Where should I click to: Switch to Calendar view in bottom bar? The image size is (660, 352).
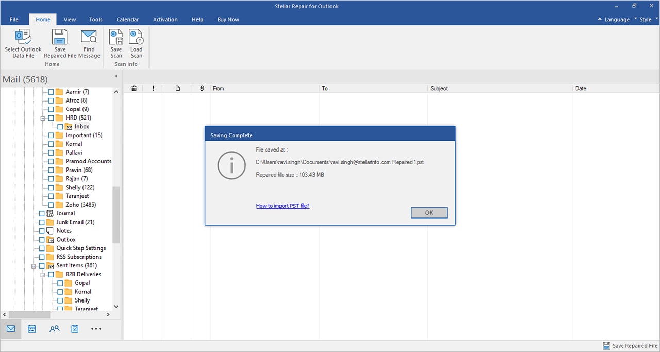coord(32,329)
